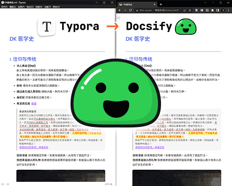Open the purple wiki link after 希波克拉底 in Typora
The height and width of the screenshot is (186, 232).
click(x=34, y=104)
